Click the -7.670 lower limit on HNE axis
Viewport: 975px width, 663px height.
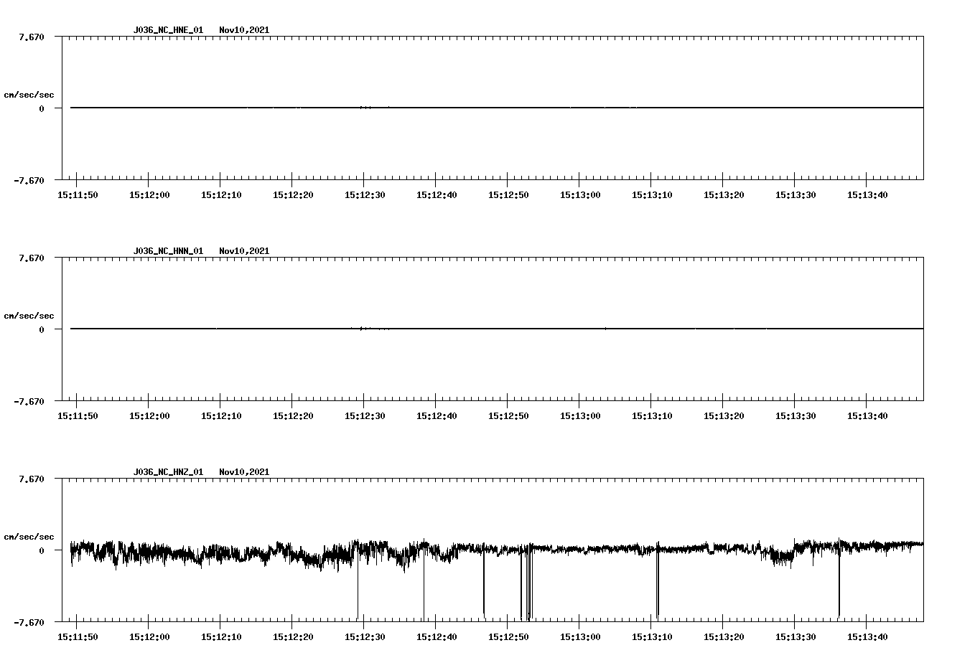click(x=29, y=180)
